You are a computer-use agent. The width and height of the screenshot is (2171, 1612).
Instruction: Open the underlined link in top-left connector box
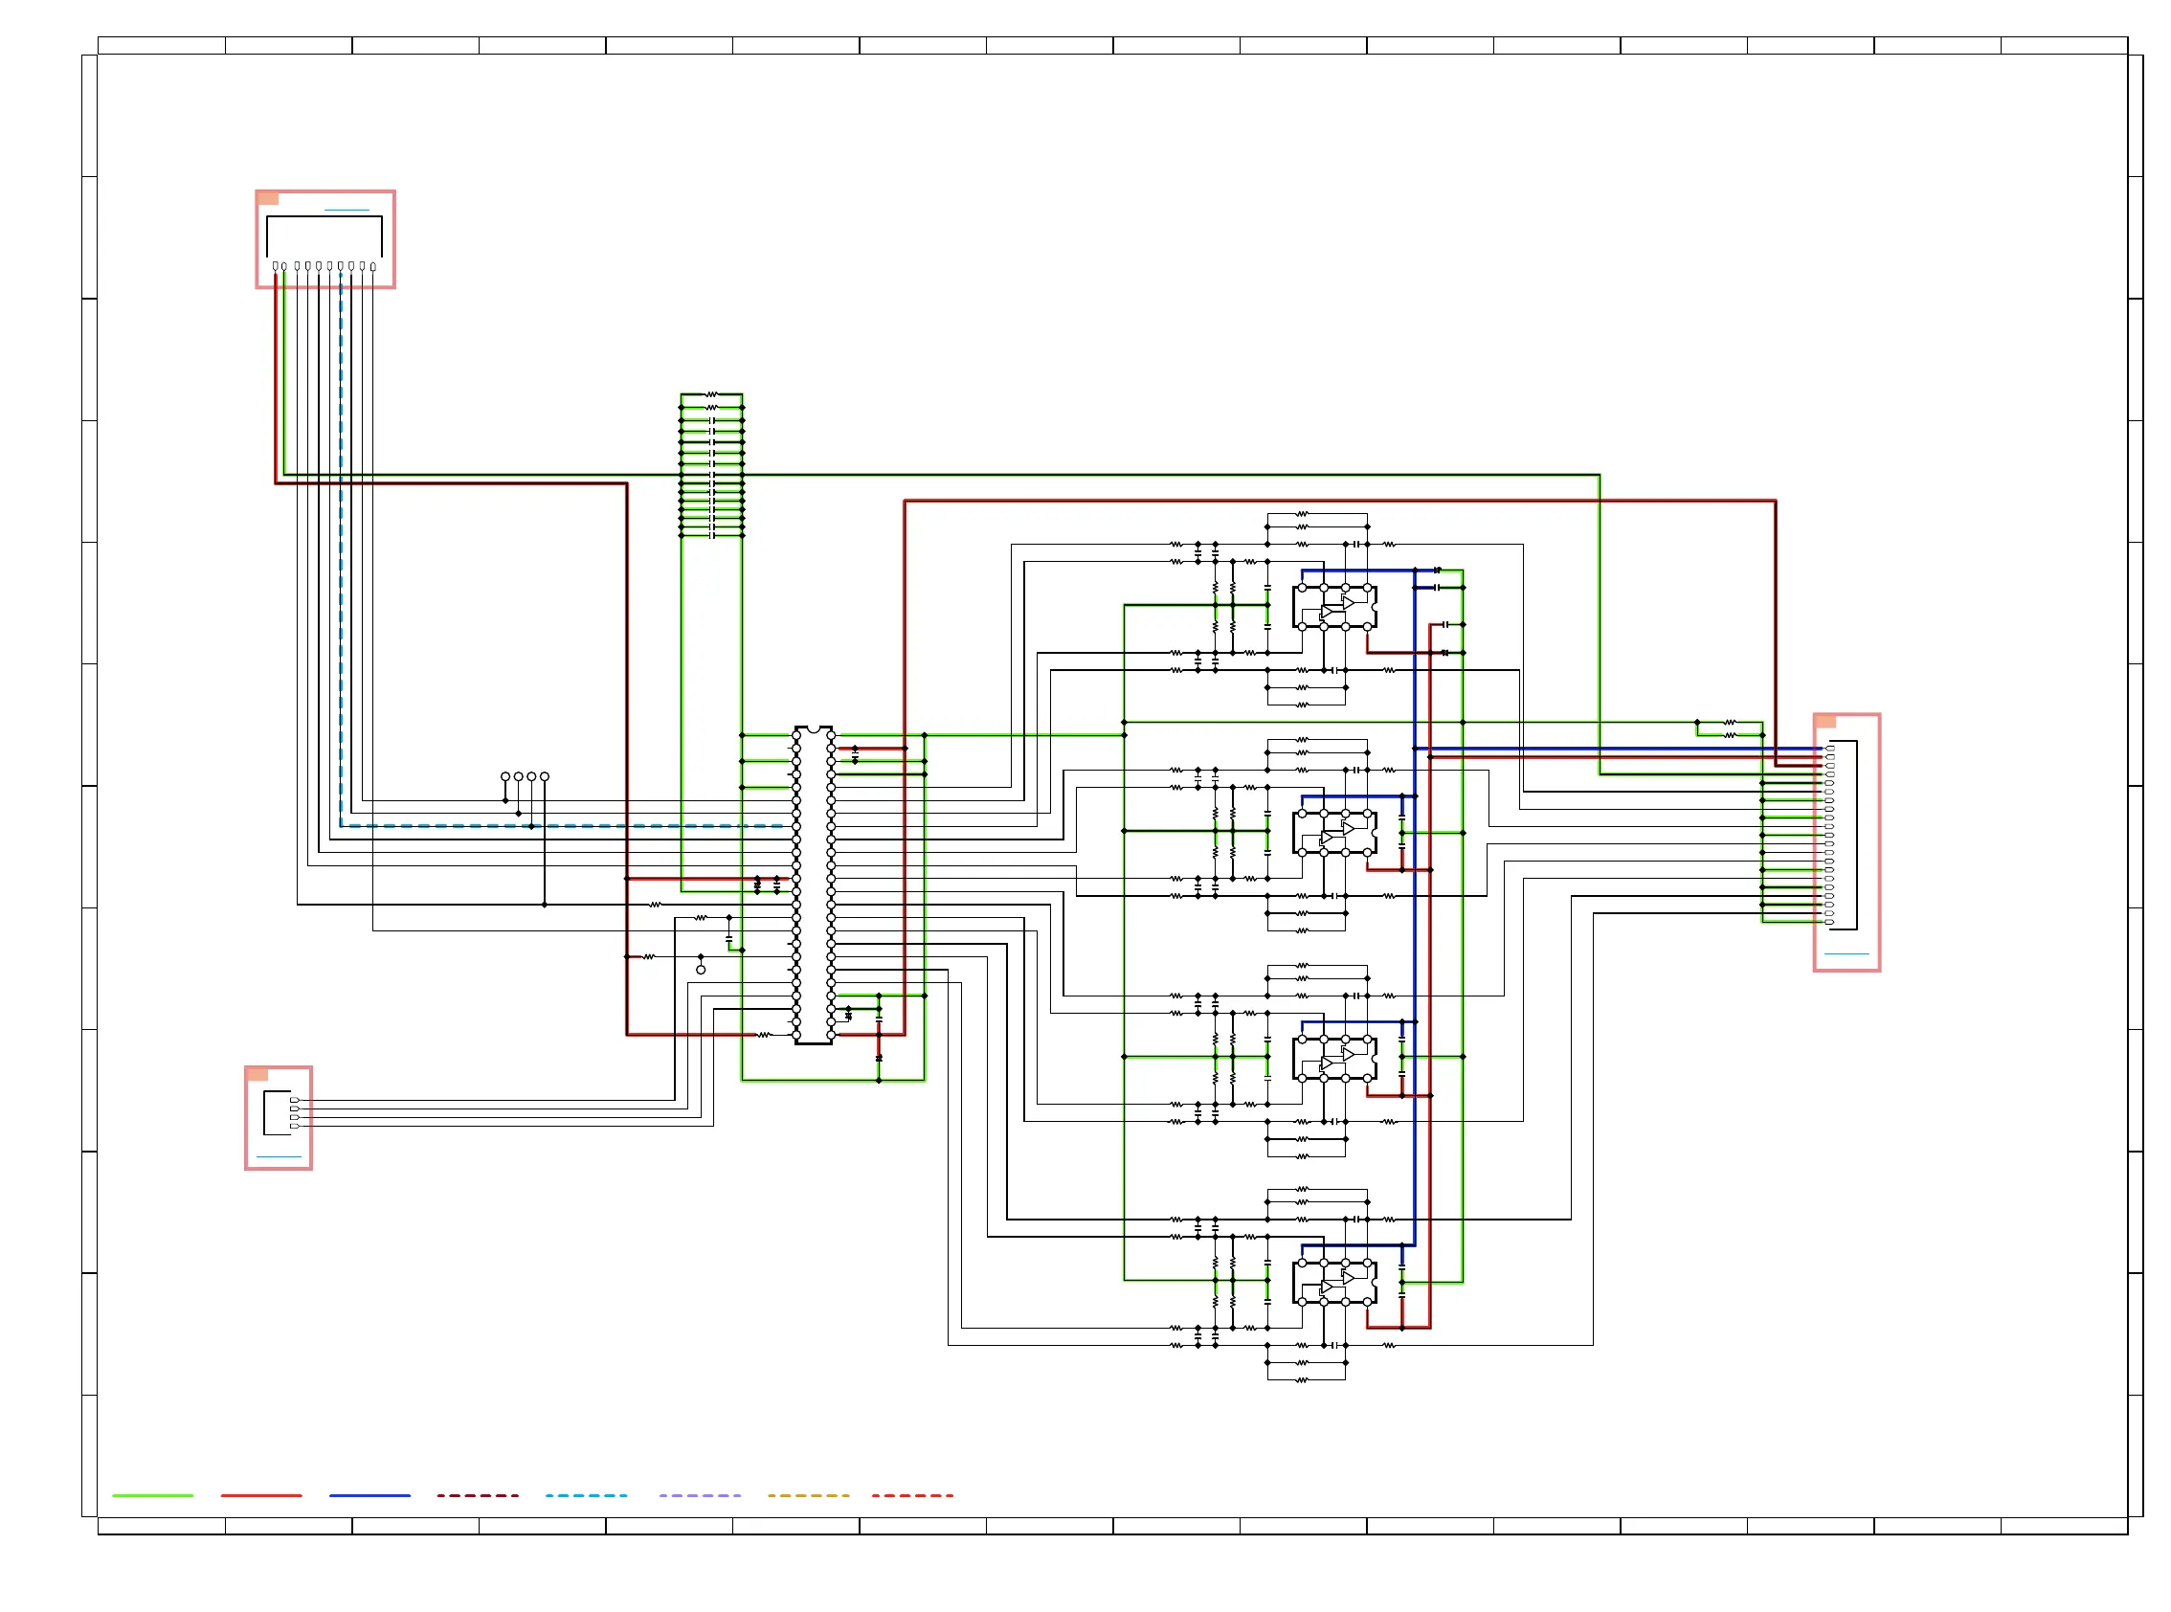tap(347, 210)
